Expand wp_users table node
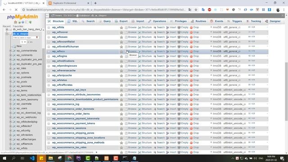The image size is (288, 162). [10, 108]
